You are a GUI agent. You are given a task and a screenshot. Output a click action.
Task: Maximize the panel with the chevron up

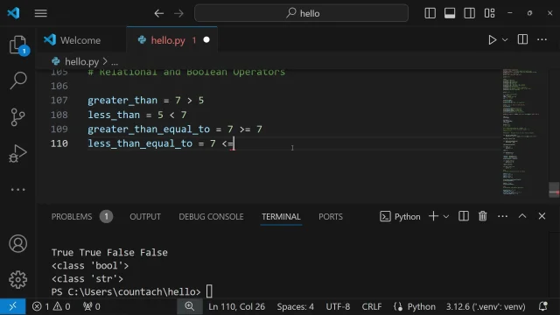click(522, 216)
